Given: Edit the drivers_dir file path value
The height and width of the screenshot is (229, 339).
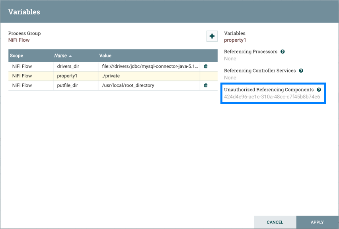Looking at the screenshot, I should point(150,66).
